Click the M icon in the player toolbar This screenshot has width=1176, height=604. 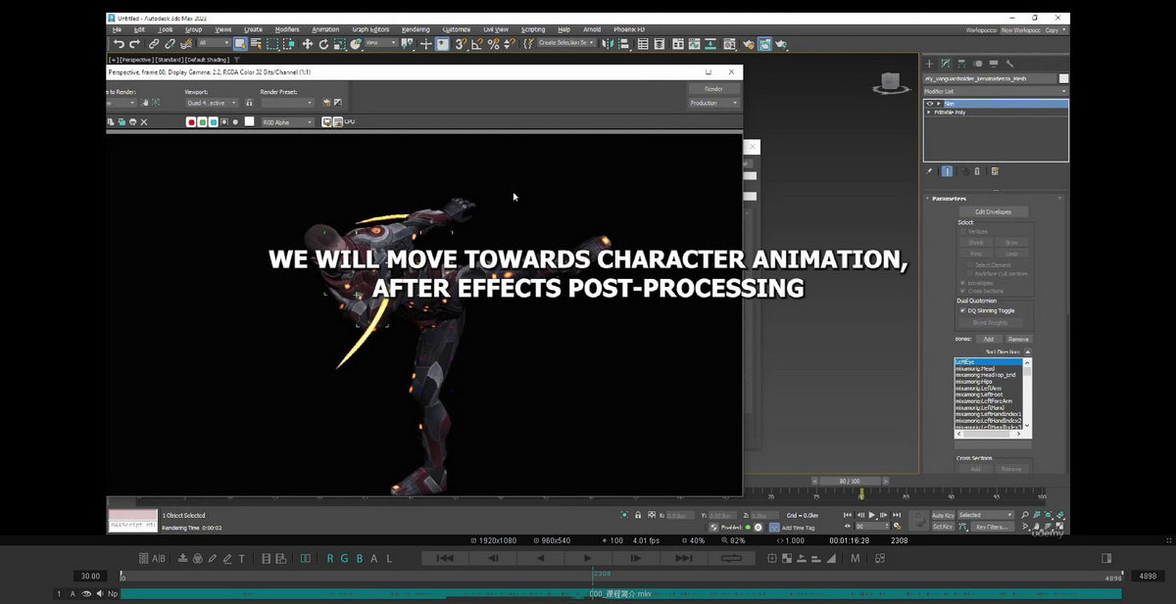point(855,558)
